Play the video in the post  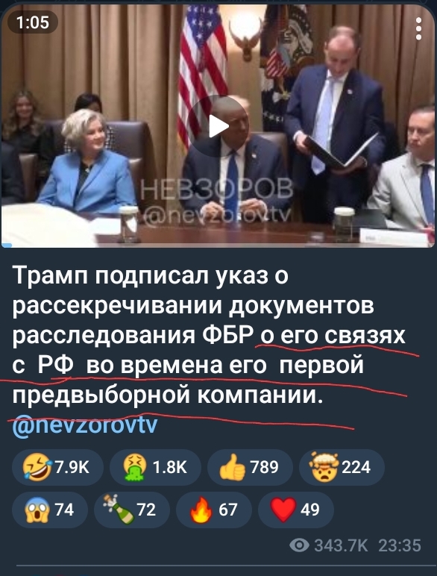pyautogui.click(x=218, y=126)
